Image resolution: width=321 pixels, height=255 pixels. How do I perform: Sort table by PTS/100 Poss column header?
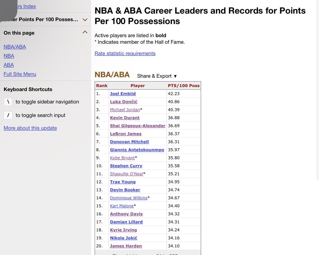[x=184, y=86]
